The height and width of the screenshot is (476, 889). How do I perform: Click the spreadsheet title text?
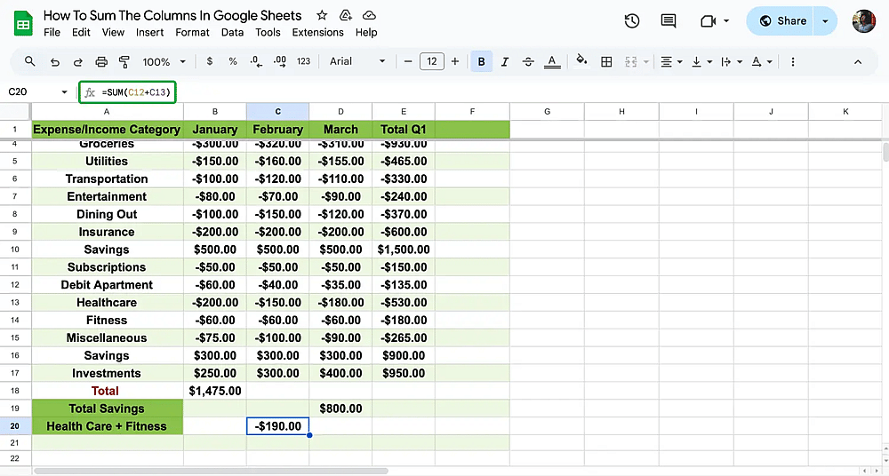[x=172, y=15]
